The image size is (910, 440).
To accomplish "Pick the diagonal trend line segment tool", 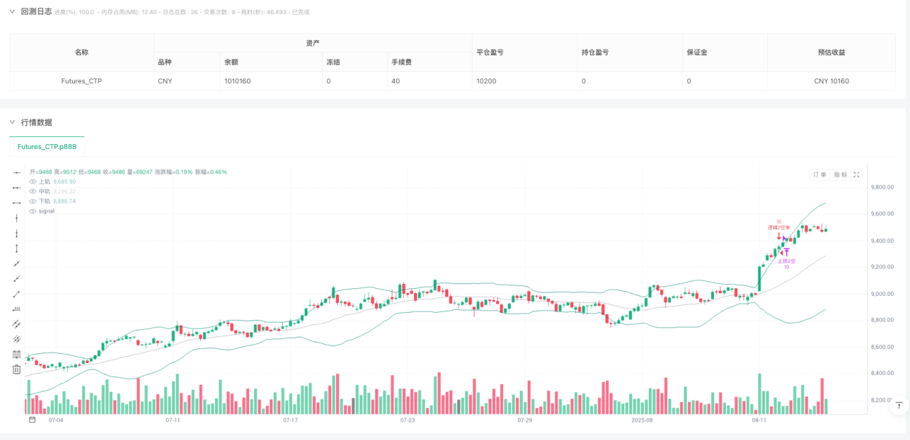I will [17, 294].
